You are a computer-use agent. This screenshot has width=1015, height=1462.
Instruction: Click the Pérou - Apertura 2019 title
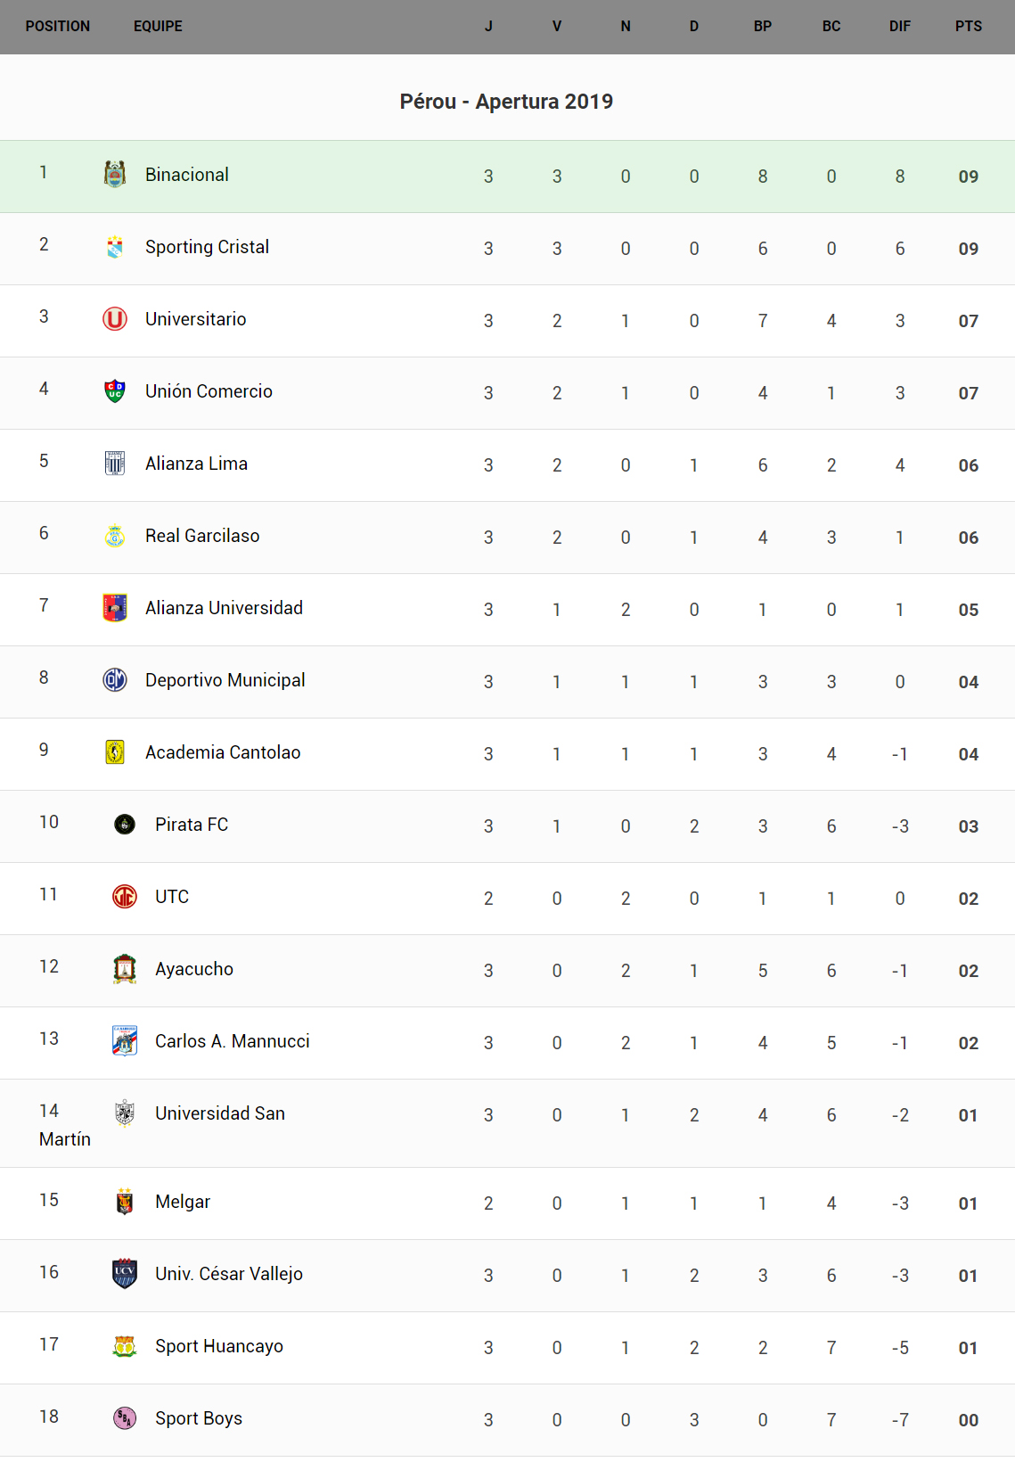506,102
